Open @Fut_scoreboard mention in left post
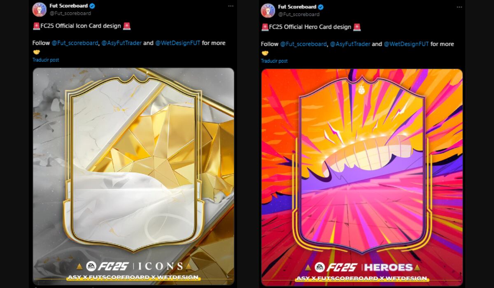Screen dimensions: 494x288 point(75,43)
